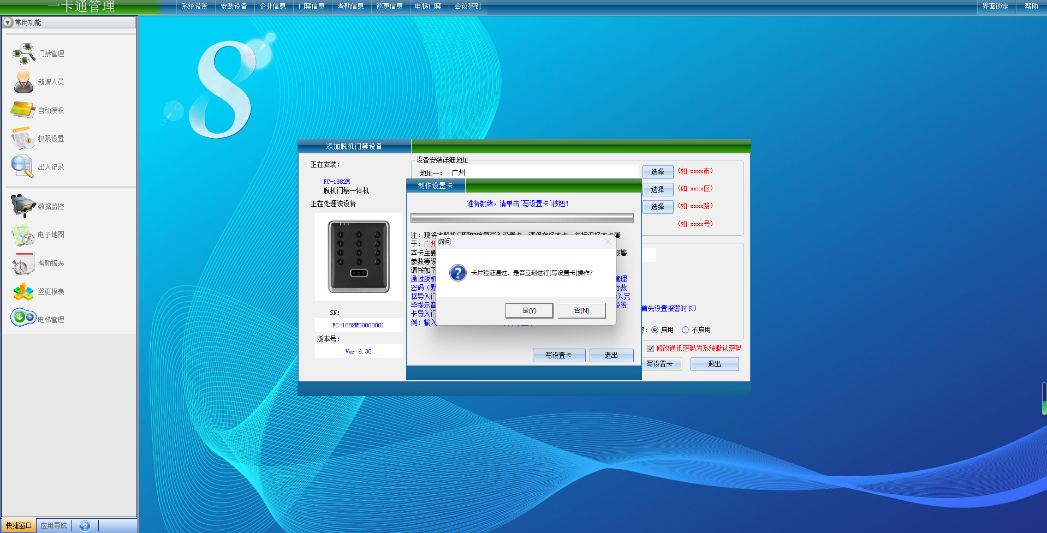The image size is (1047, 533).
Task: Open the 自动授权 card icon
Action: point(23,110)
